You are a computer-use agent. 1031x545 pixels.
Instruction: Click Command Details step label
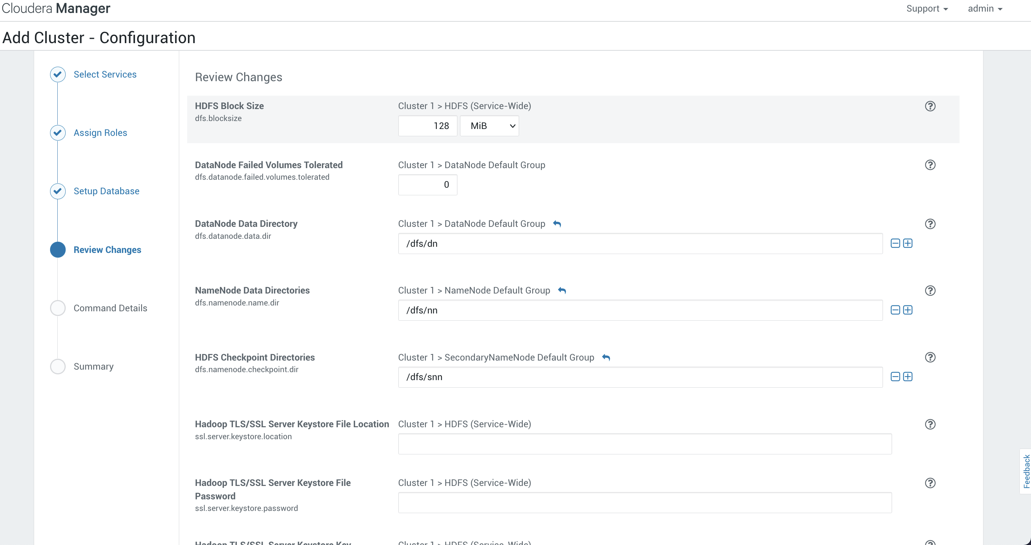pyautogui.click(x=110, y=308)
